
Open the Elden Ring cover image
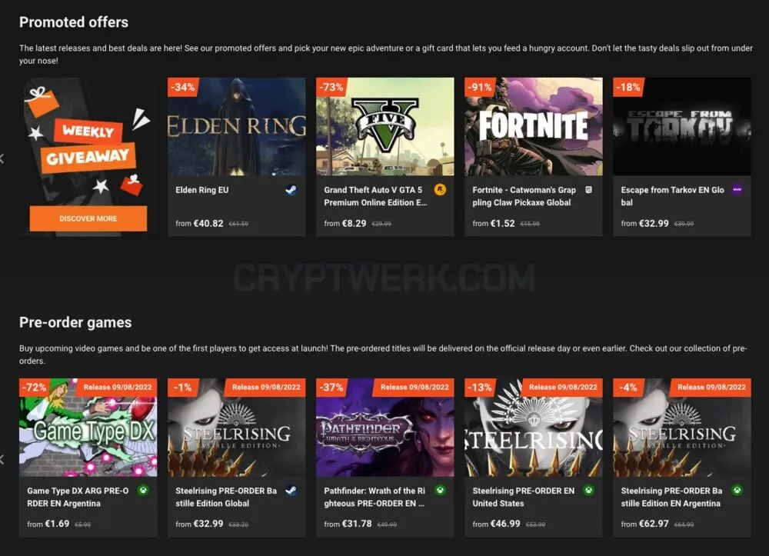[x=236, y=126]
